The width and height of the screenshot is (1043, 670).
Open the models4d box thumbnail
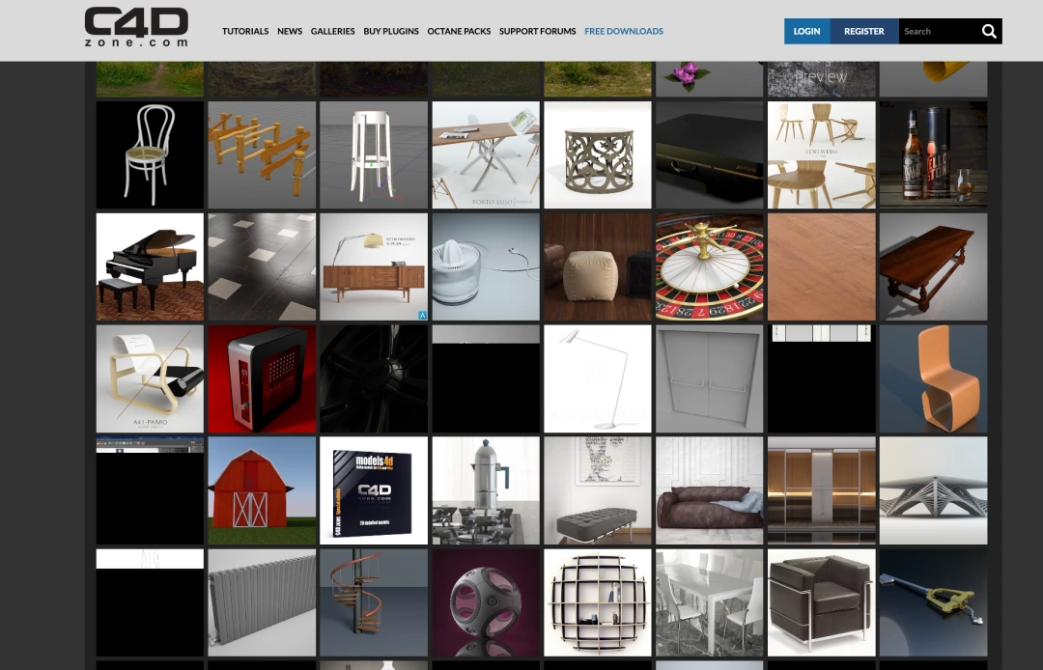(x=374, y=490)
